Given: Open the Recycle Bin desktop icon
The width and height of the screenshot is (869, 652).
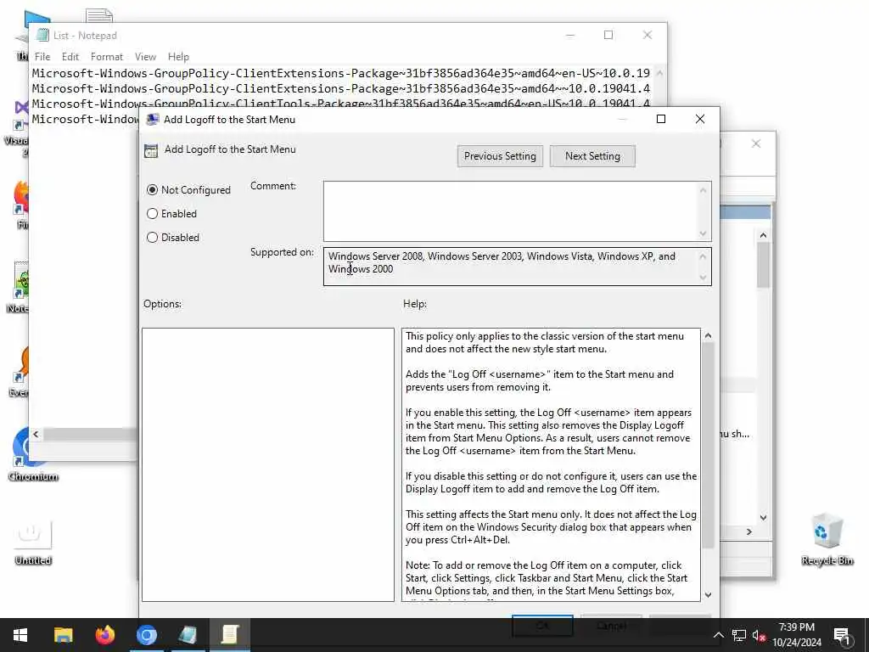Looking at the screenshot, I should [x=827, y=539].
